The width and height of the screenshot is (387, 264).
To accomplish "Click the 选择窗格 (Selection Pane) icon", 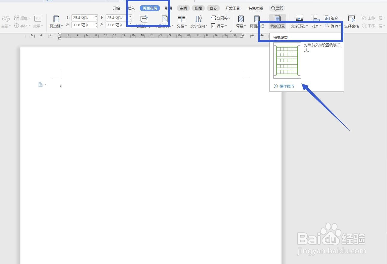I will pyautogui.click(x=351, y=19).
